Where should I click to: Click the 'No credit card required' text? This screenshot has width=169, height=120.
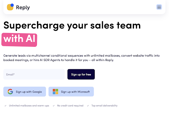click(70, 105)
